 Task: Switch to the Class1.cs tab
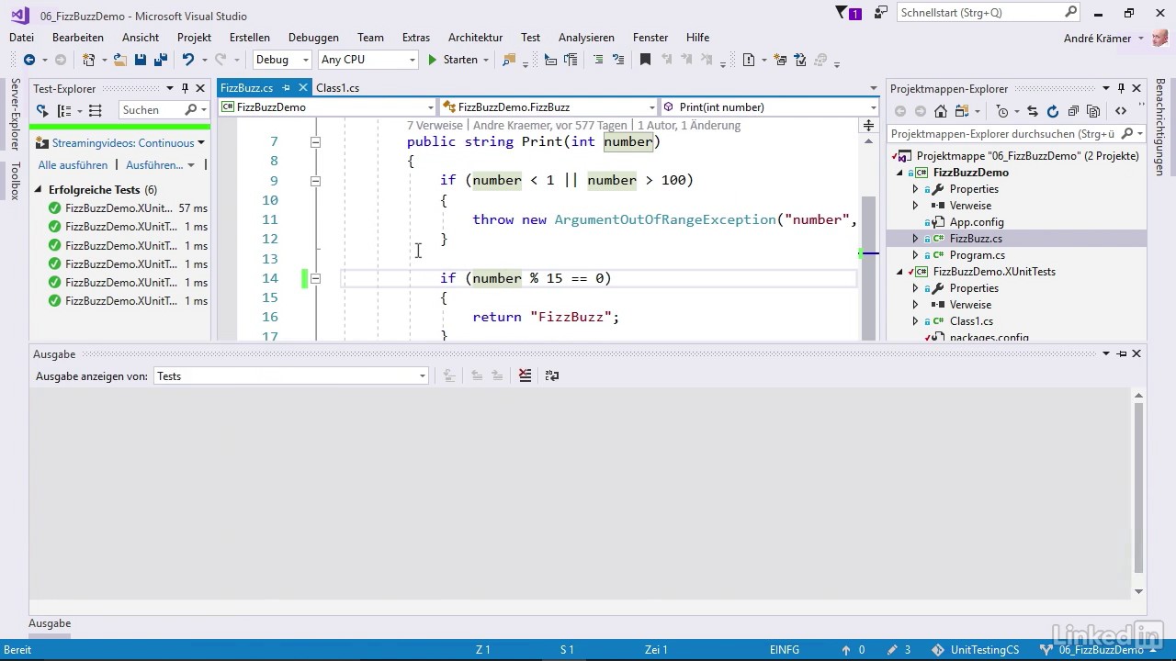coord(337,88)
